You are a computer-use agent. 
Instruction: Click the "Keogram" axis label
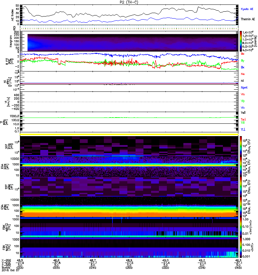click(x=11, y=41)
